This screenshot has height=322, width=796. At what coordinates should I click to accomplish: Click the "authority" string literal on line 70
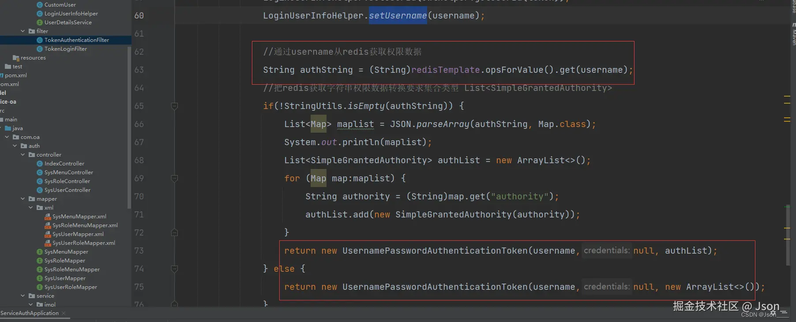(x=519, y=196)
